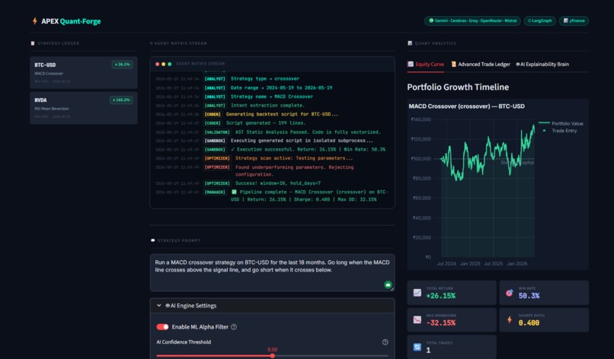The width and height of the screenshot is (614, 359).
Task: Click the 'Script generated — 199 lines' log line
Action: click(231, 123)
